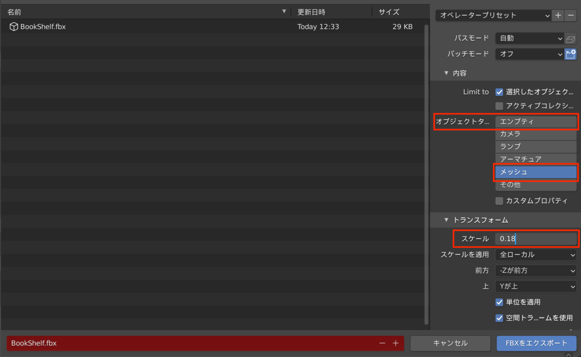Click the キャンセル button
The height and width of the screenshot is (357, 581).
450,343
